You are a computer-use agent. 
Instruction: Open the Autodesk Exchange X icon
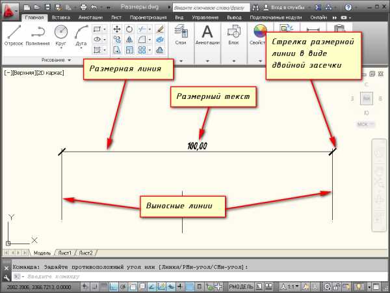(318, 7)
